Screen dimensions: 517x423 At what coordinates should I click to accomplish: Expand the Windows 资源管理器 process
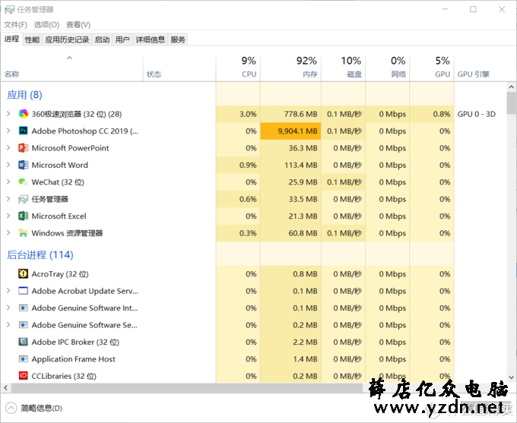pyautogui.click(x=8, y=233)
